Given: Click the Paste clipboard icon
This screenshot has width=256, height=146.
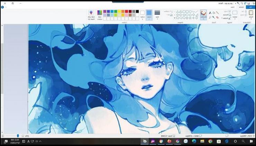Looking at the screenshot, I should 251,13.
